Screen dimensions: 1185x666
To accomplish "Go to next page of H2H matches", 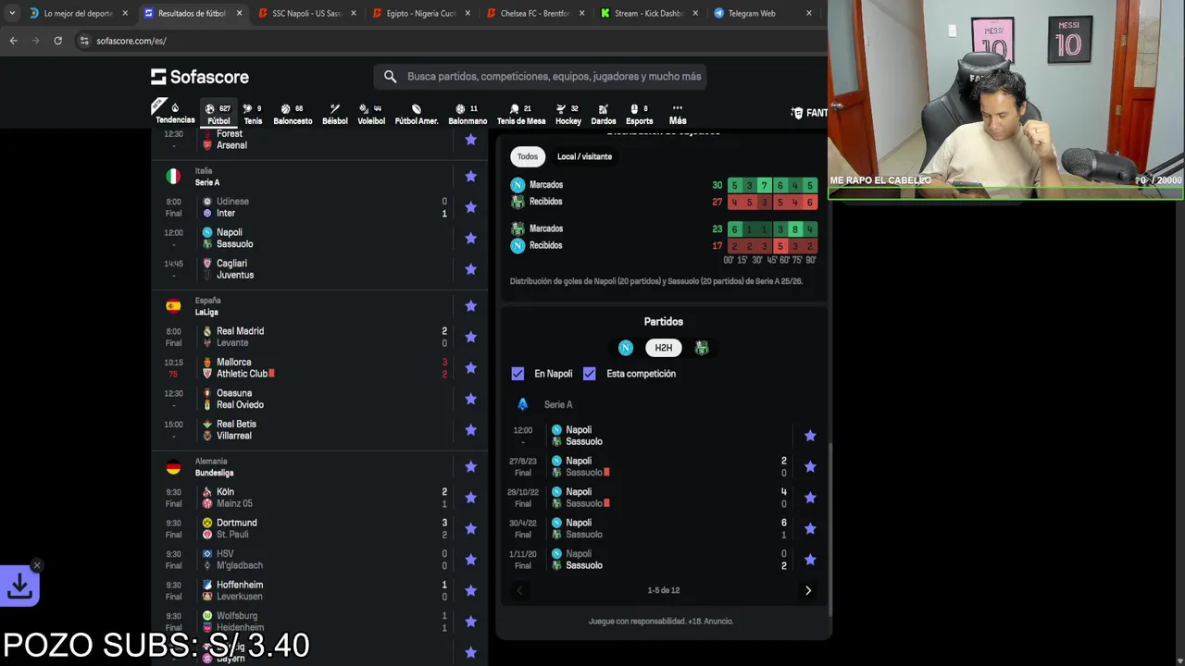I will click(x=807, y=590).
